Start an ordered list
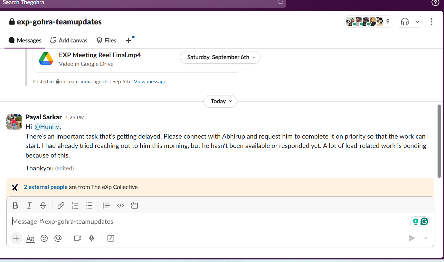The height and width of the screenshot is (262, 444). (x=75, y=205)
